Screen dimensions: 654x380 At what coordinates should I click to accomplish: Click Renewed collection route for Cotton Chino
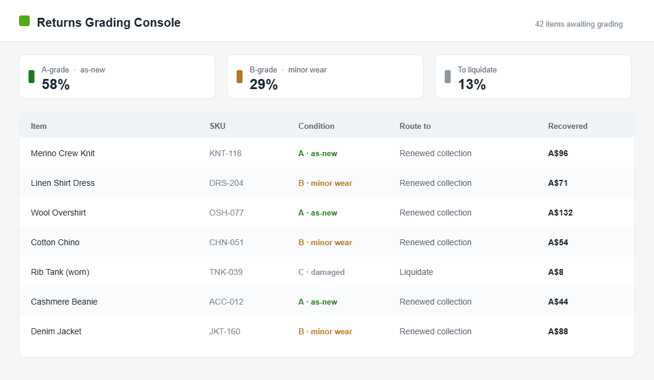pyautogui.click(x=435, y=242)
